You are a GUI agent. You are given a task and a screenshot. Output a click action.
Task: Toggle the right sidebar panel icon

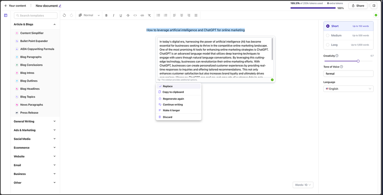pos(374,6)
